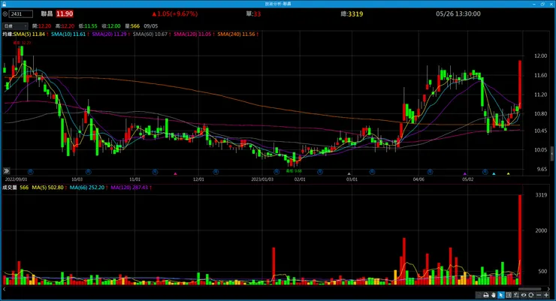Click the 成交量 volume panel title
The image size is (556, 301).
(10, 188)
